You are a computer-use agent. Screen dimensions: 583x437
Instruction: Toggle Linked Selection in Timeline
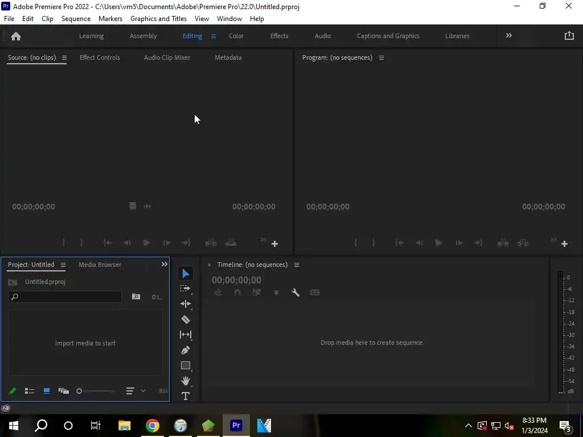(257, 292)
